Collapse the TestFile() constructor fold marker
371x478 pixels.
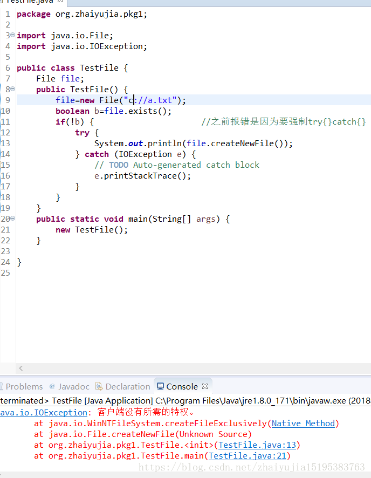(13, 89)
